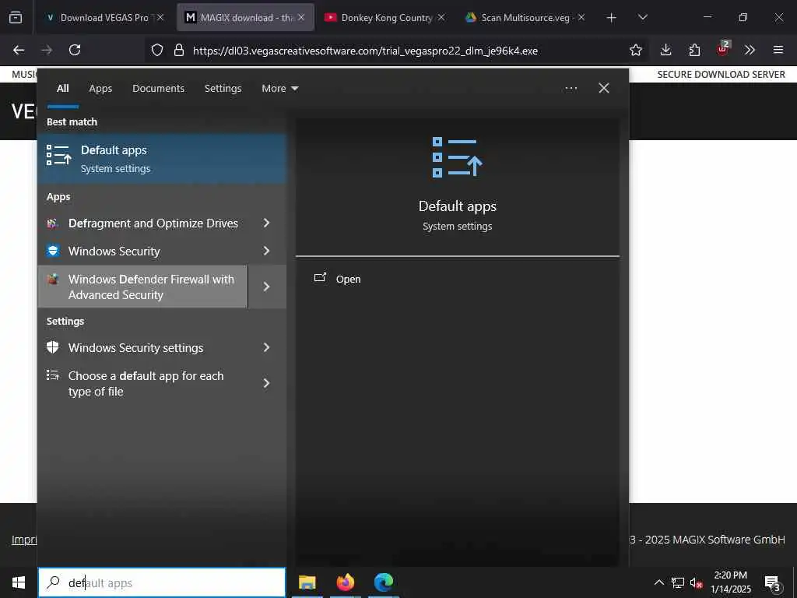This screenshot has width=797, height=598.
Task: Bookmark this page with star icon
Action: click(x=635, y=50)
